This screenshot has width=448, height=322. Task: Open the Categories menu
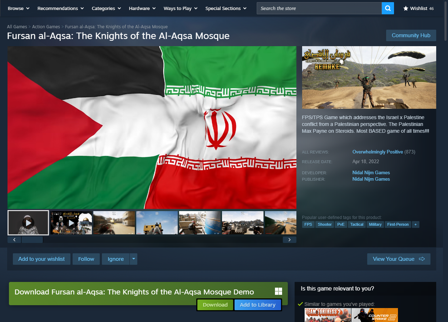106,8
